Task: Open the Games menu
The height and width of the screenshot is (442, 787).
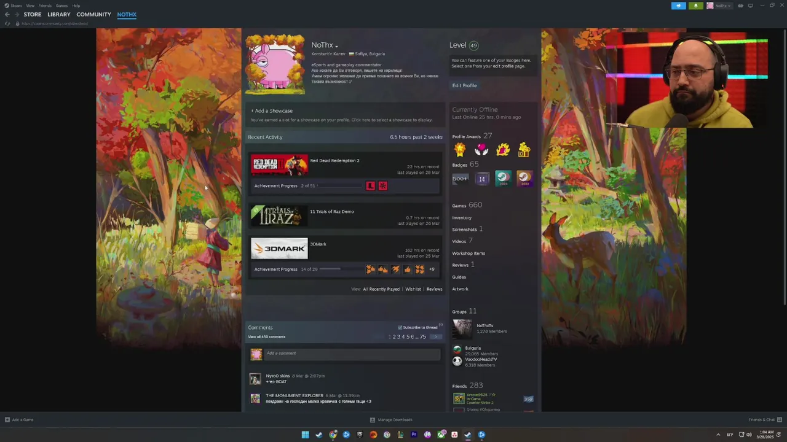Action: tap(61, 6)
